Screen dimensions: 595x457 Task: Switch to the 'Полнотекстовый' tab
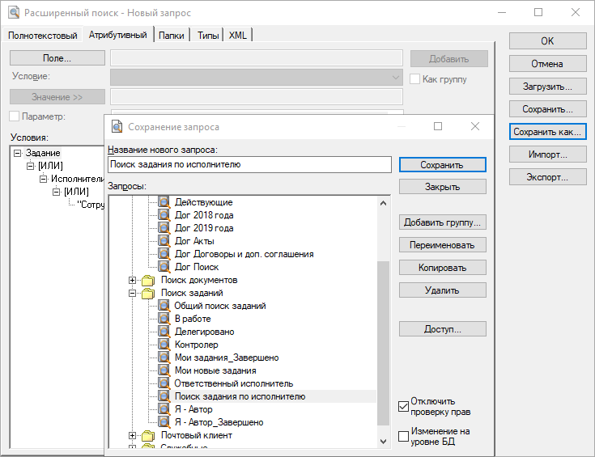[43, 36]
